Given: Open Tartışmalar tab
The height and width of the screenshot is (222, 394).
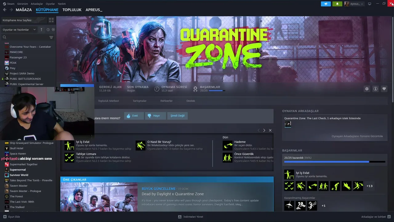Looking at the screenshot, I should pyautogui.click(x=139, y=101).
